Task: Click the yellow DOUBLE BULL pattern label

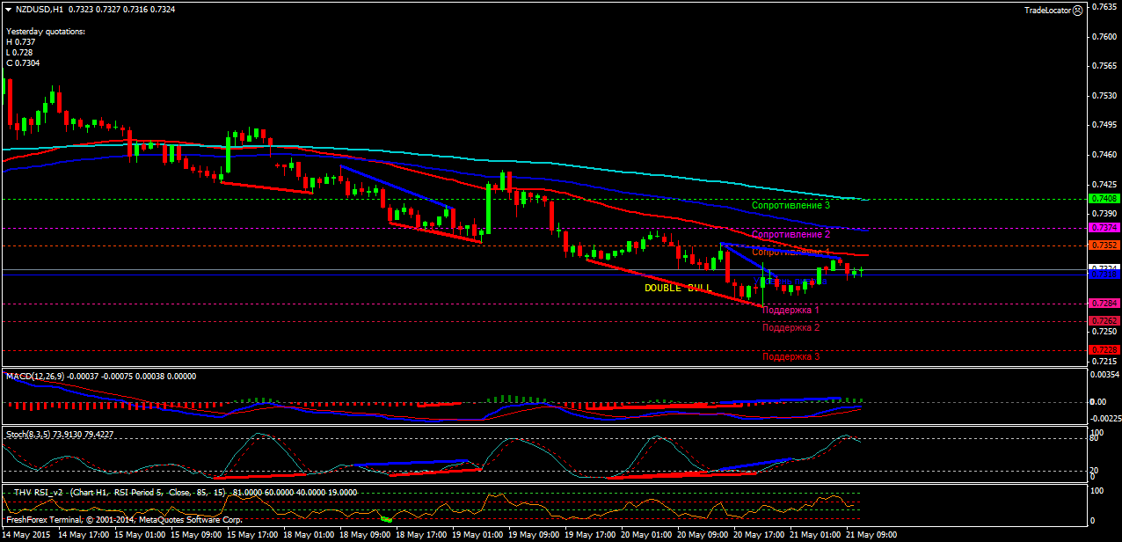Action: [678, 288]
